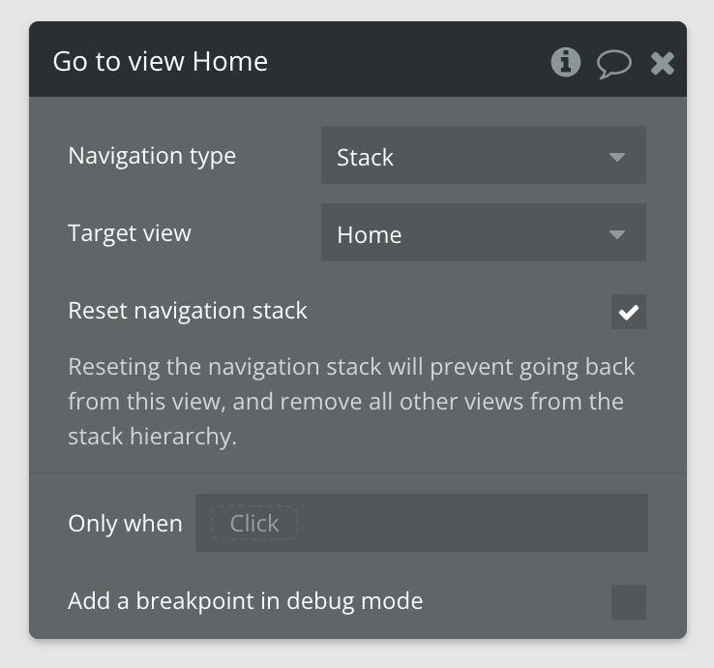Click the arrow beside the Stack value
Viewport: 714px width, 668px height.
click(617, 157)
